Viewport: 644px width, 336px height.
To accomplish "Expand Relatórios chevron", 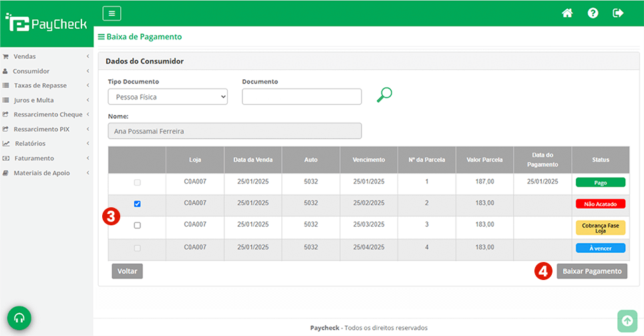I will point(88,144).
